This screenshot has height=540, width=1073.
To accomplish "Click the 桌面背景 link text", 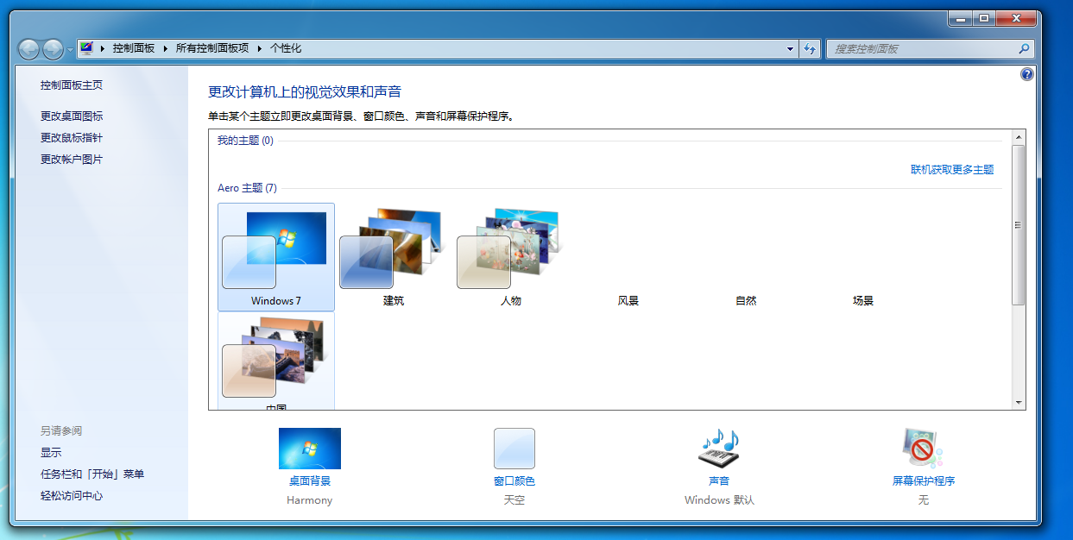I will click(310, 481).
